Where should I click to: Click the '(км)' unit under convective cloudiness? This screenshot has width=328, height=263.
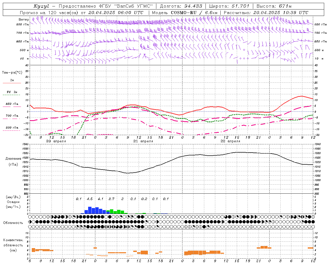point(13,250)
